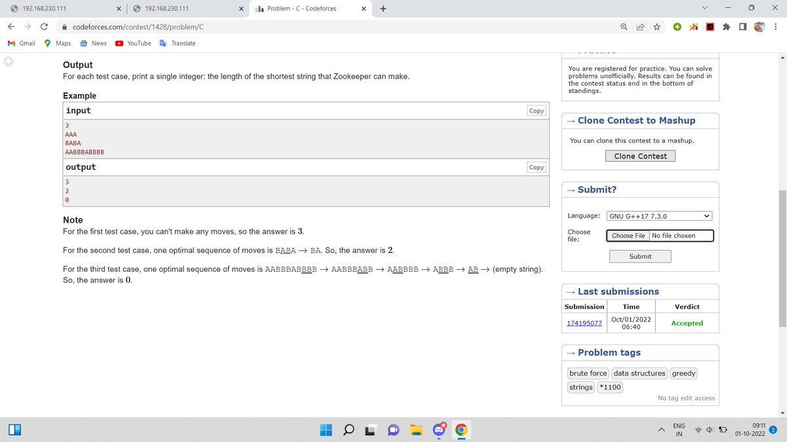Open the Extensions puzzle icon
Screen dimensions: 787x442
tap(726, 27)
